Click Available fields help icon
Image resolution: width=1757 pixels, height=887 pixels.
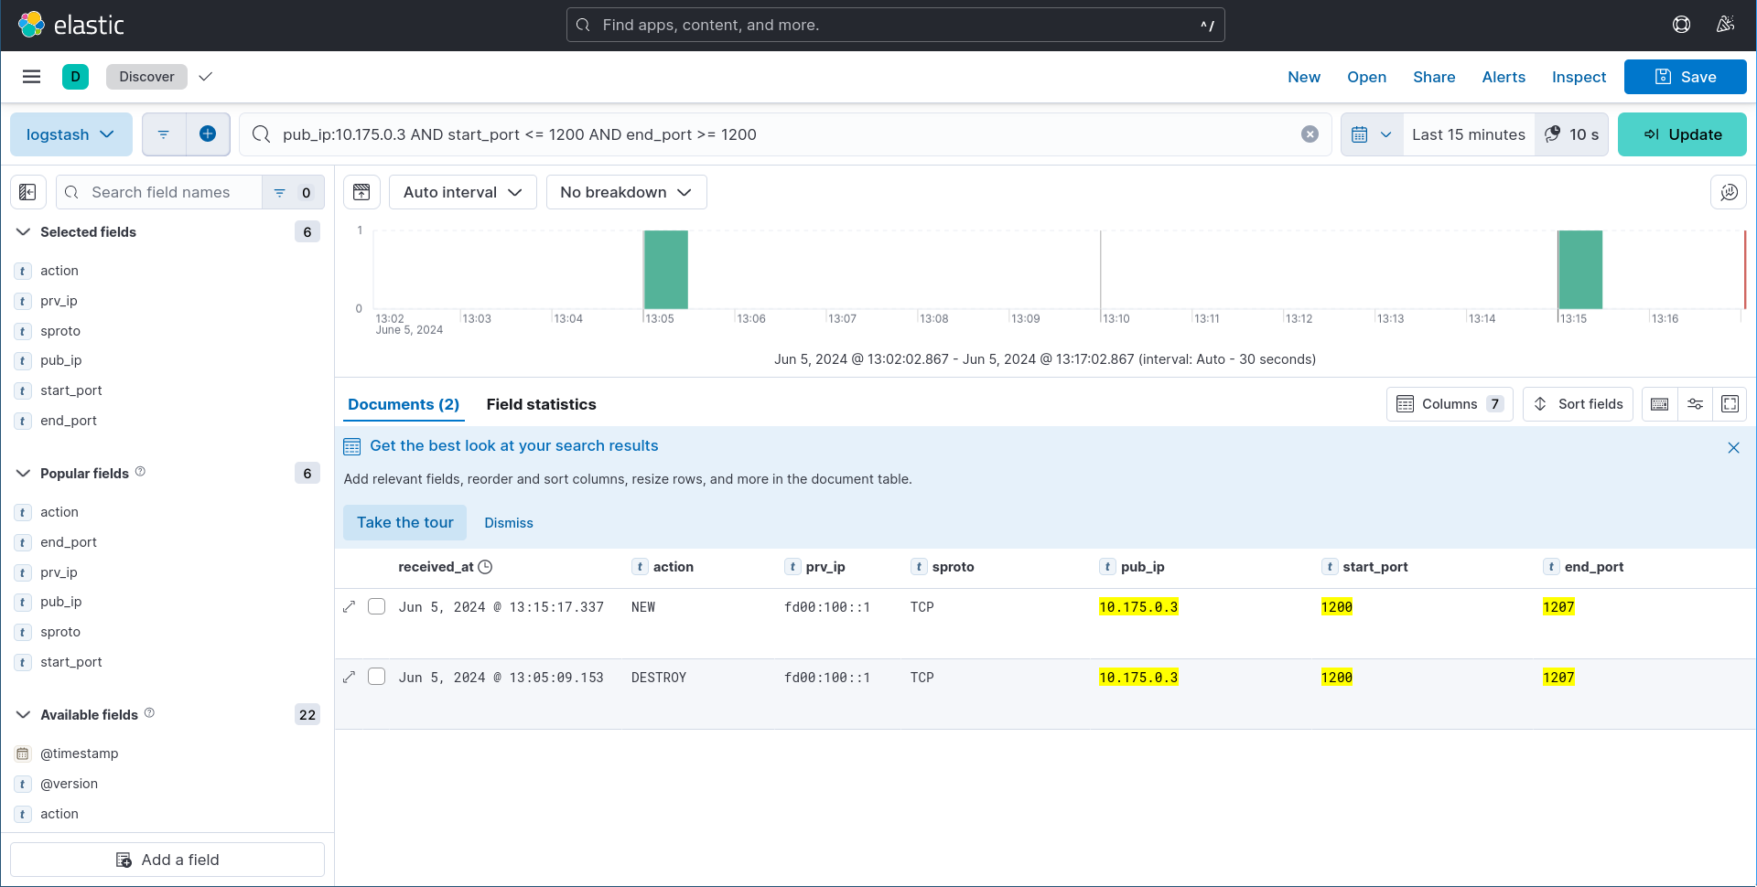point(149,713)
